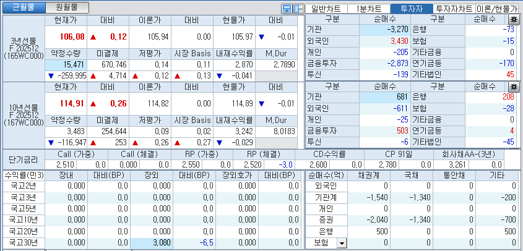Select 기관 net buy cell 681
Image resolution: width=523 pixels, height=251 pixels.
click(x=385, y=97)
